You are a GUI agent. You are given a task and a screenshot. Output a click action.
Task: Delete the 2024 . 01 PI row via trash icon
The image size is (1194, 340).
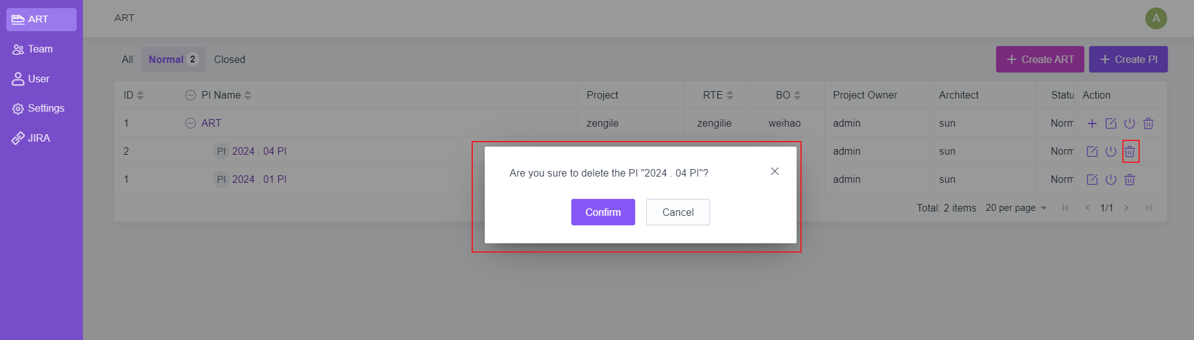1129,180
